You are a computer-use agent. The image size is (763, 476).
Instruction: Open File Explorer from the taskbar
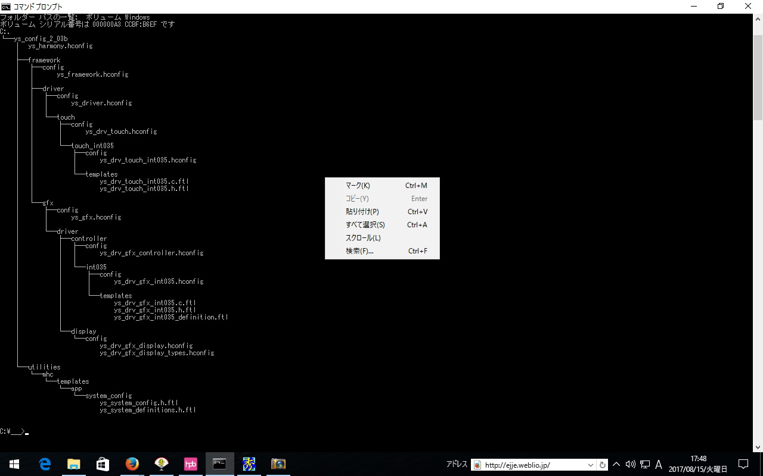click(73, 464)
